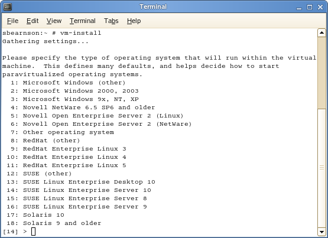Open the Edit menu
Screen dimensions: 328x238
click(x=33, y=21)
